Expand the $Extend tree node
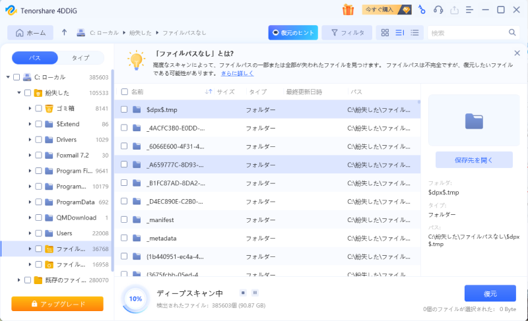 point(30,124)
